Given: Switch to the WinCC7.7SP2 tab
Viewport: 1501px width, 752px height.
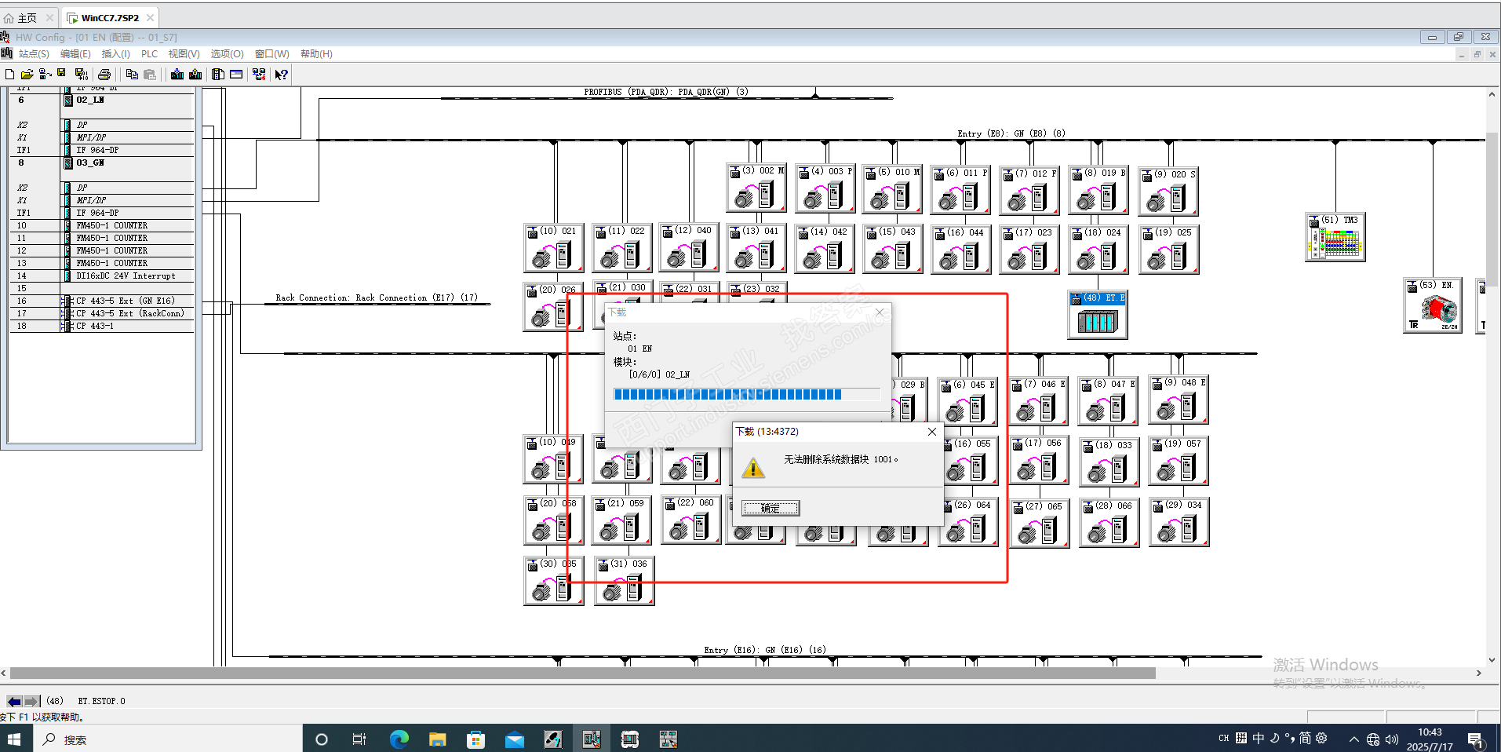Looking at the screenshot, I should coord(110,17).
